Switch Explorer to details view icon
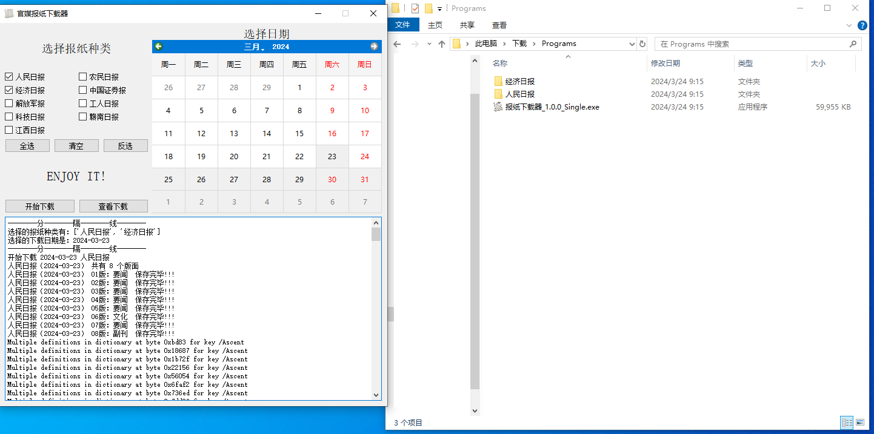The width and height of the screenshot is (874, 434). [x=847, y=422]
